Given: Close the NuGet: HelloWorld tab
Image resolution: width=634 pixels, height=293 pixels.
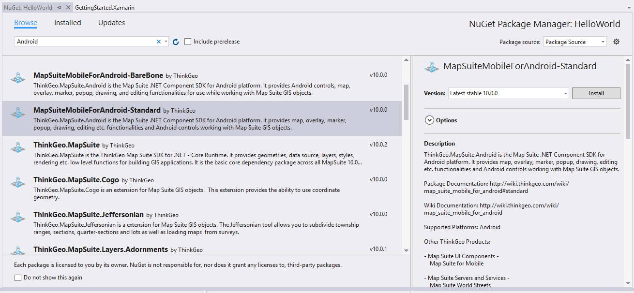Looking at the screenshot, I should pyautogui.click(x=68, y=8).
